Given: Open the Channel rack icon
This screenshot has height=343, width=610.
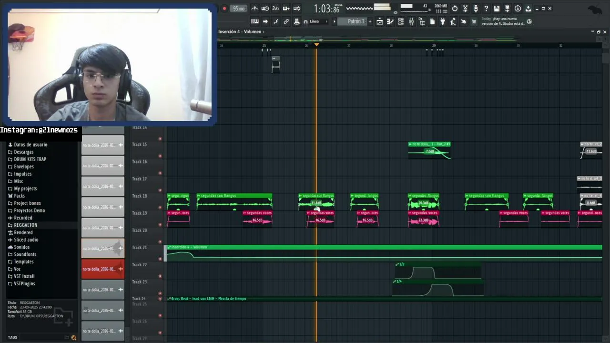Looking at the screenshot, I should click(401, 21).
